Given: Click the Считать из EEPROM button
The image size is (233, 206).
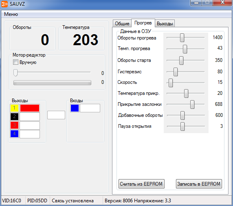Looking at the screenshot, I should (141, 184).
